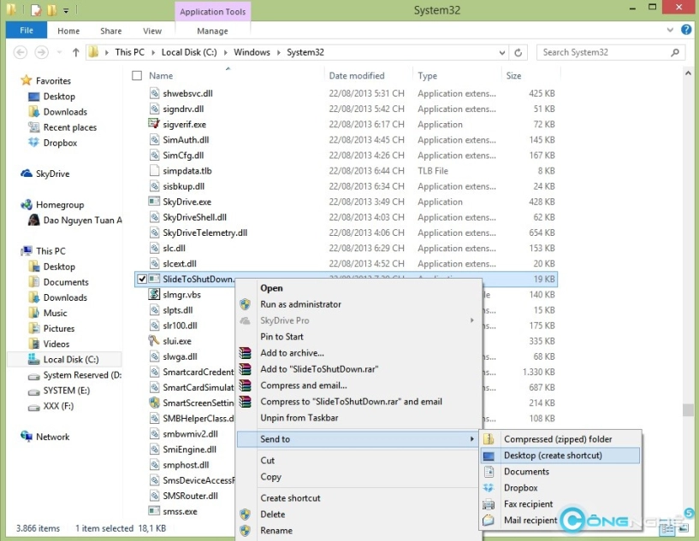Viewport: 699px width, 541px height.
Task: Click the simpdata.tlb blank file icon
Action: [x=154, y=171]
